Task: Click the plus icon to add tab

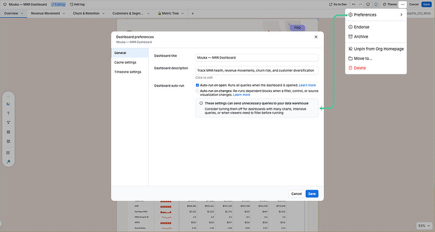Action: (192, 13)
